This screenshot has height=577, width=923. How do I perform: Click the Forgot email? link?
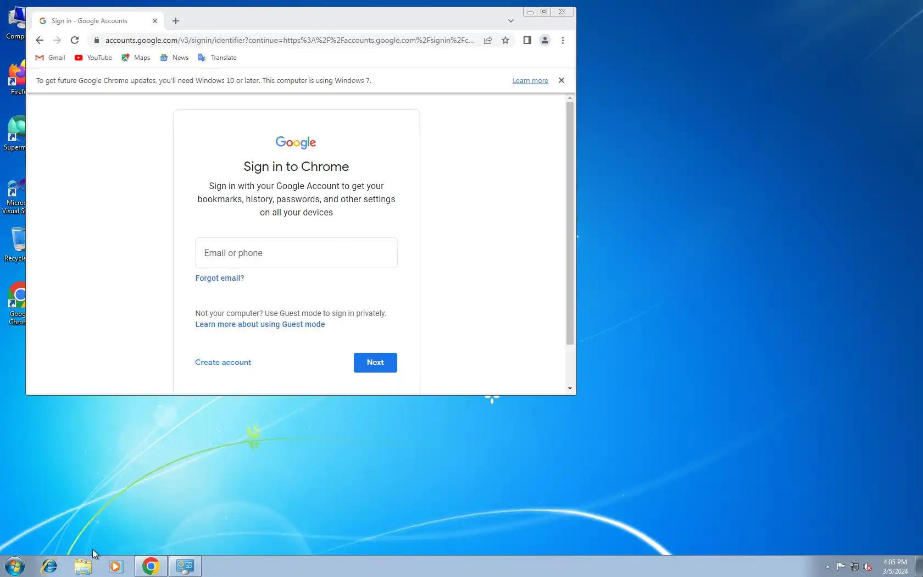click(x=220, y=278)
